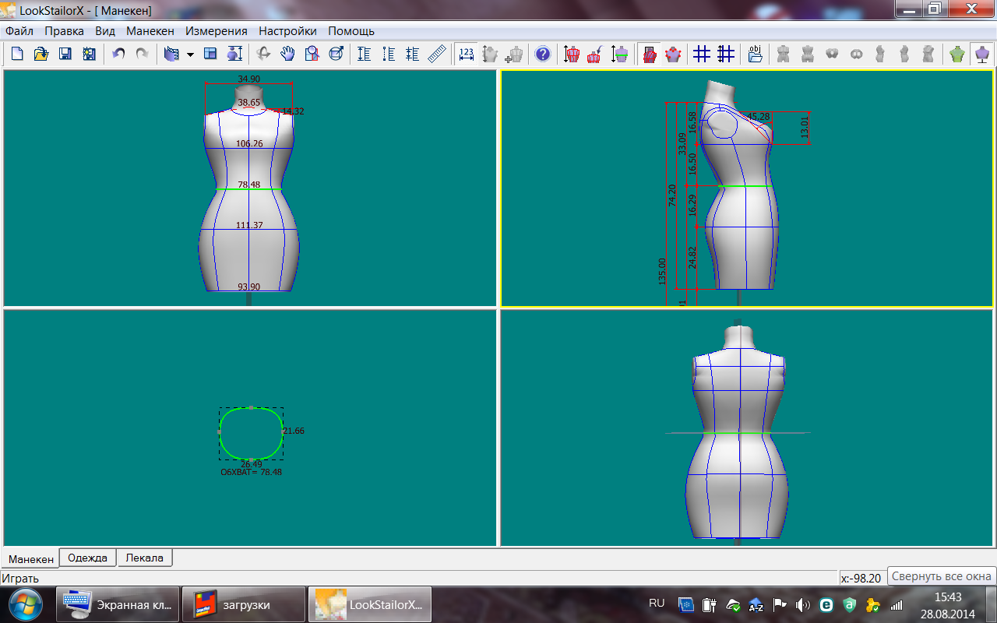Open the obj file import icon
Image resolution: width=997 pixels, height=623 pixels.
[755, 54]
